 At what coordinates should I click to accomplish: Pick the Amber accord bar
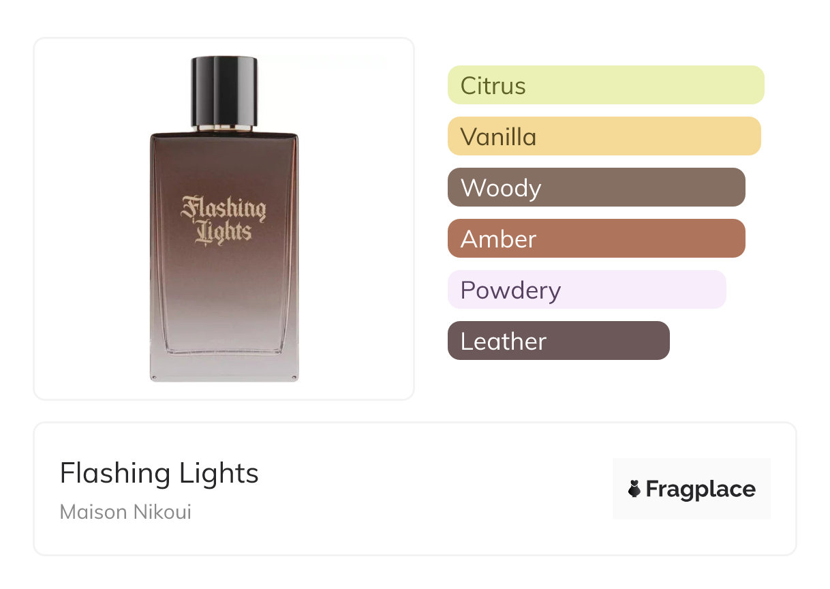[x=596, y=239]
